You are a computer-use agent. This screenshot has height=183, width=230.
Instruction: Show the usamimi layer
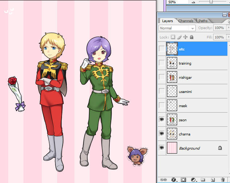[161, 91]
